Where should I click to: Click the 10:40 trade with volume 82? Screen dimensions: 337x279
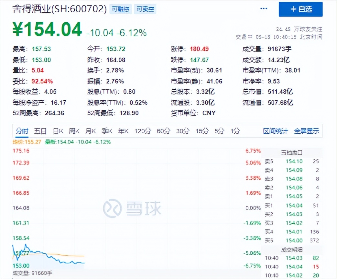[x=292, y=258]
